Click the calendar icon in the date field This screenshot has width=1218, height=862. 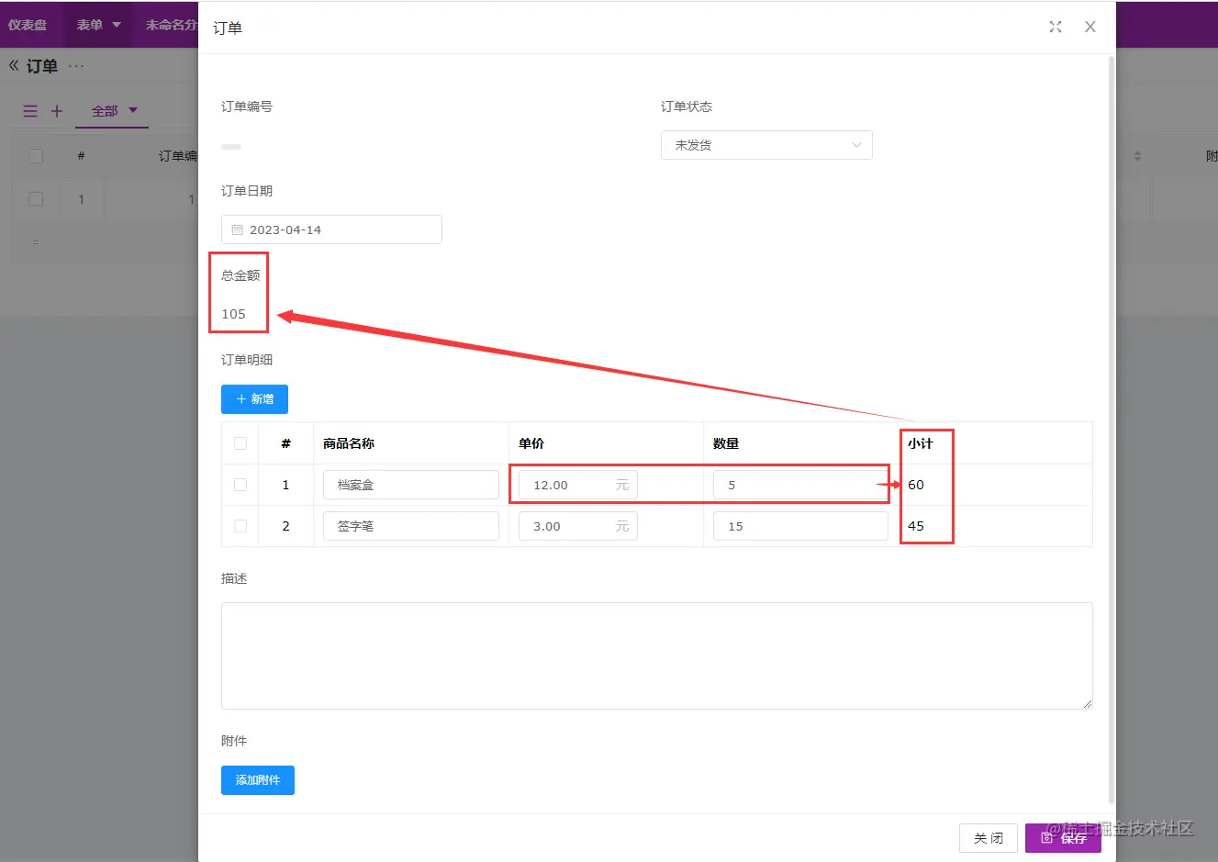pyautogui.click(x=237, y=229)
